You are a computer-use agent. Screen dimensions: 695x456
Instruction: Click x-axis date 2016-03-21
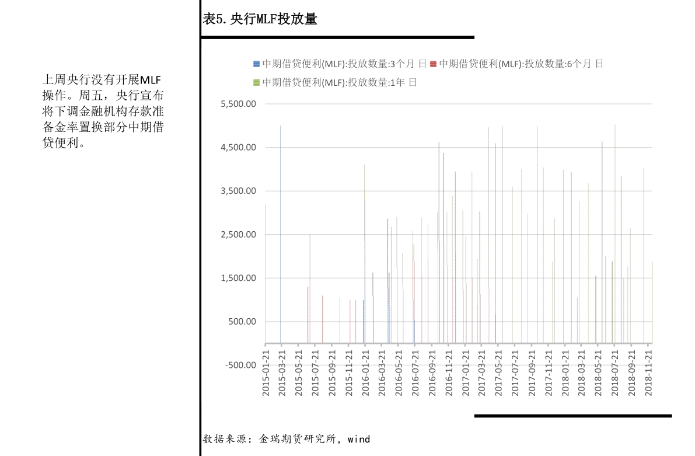pyautogui.click(x=382, y=373)
